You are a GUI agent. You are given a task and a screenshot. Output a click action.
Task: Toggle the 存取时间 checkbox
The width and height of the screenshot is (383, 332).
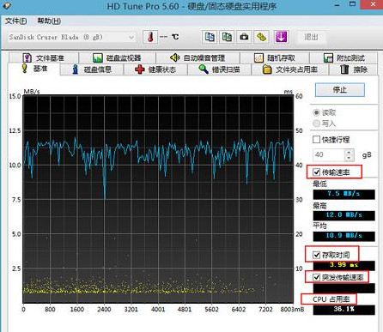[316, 255]
